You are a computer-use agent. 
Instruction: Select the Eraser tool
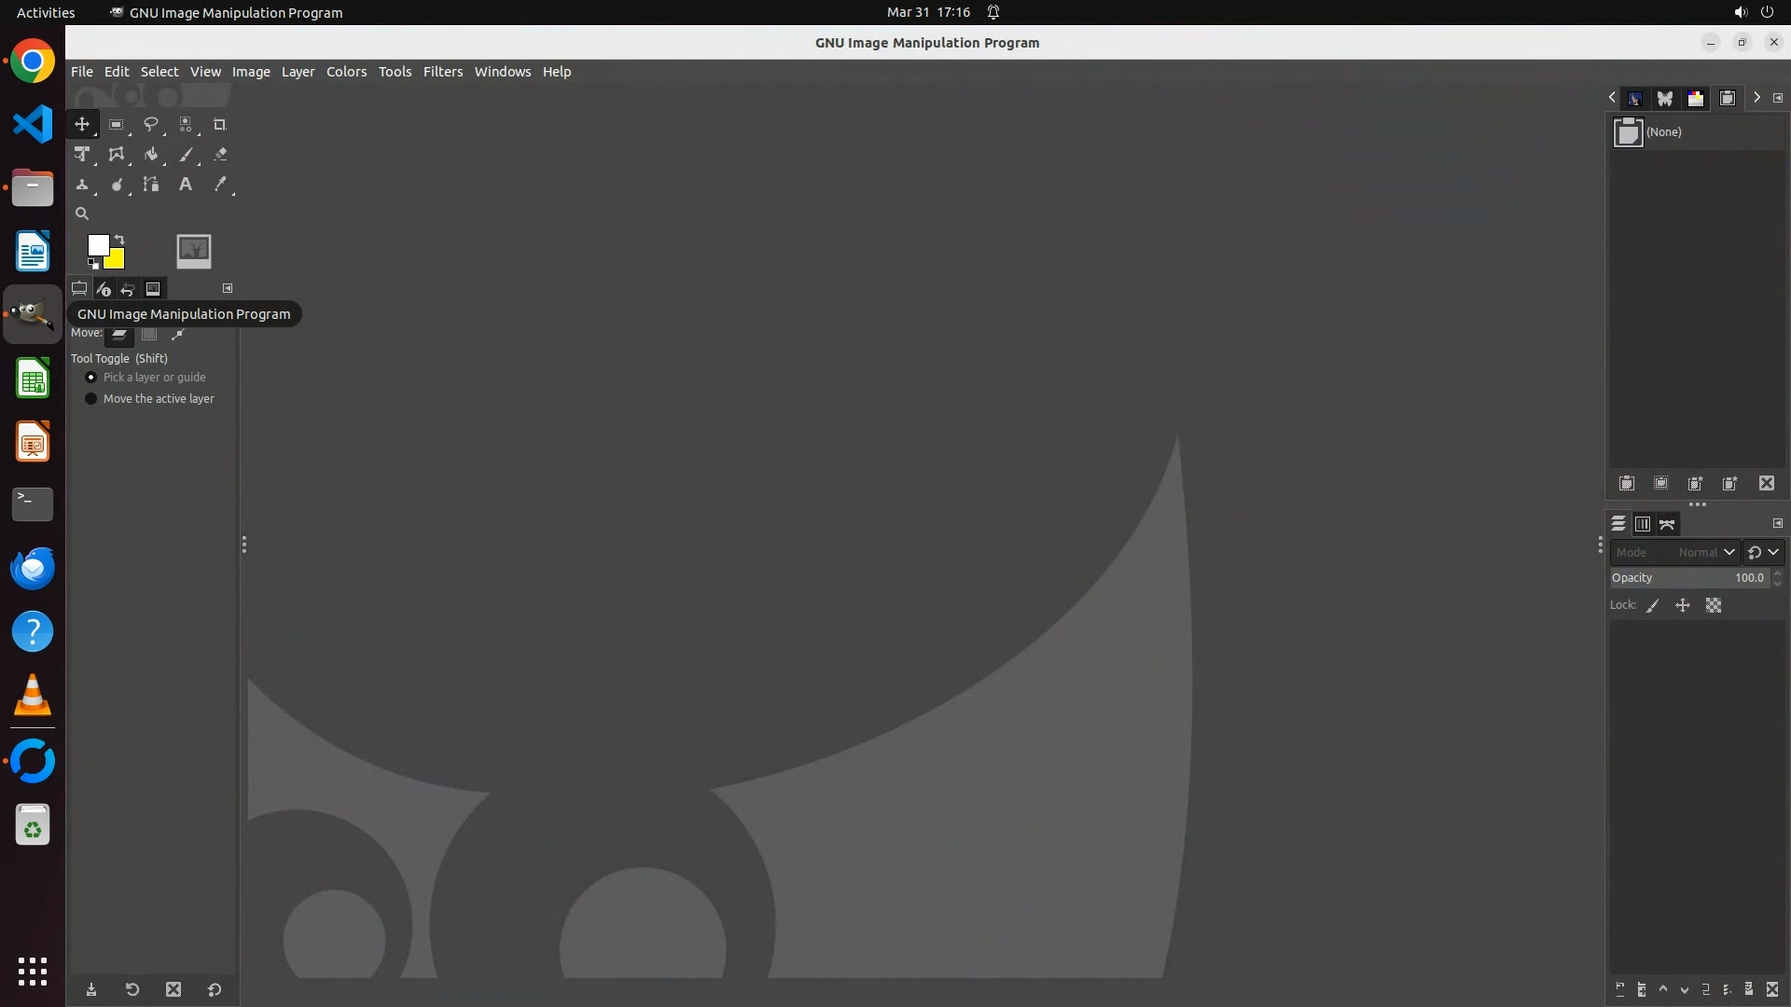[220, 155]
